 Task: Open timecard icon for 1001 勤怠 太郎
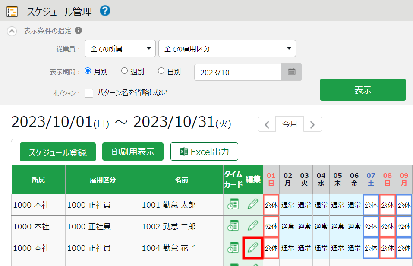[233, 205]
